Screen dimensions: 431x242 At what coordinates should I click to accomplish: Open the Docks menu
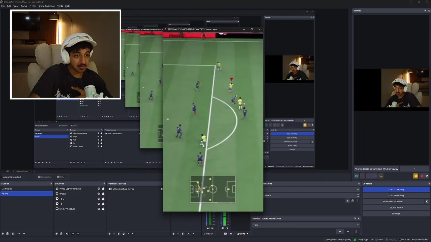[x=24, y=6]
